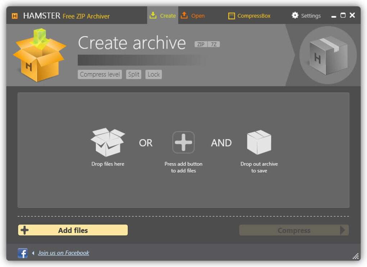Screen dimensions: 367x267
Task: Expand the Split archive options
Action: coord(133,74)
